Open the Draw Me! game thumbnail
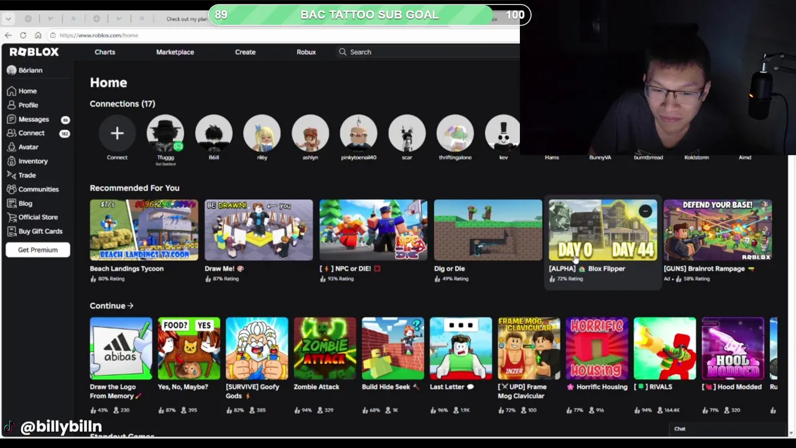Screen dimensions: 796x448 pos(259,230)
